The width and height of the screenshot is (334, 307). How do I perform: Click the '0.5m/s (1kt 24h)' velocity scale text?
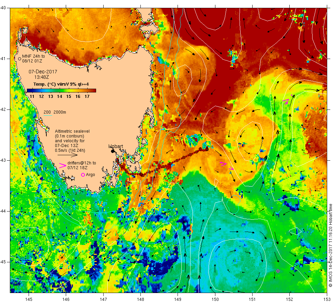[70, 150]
